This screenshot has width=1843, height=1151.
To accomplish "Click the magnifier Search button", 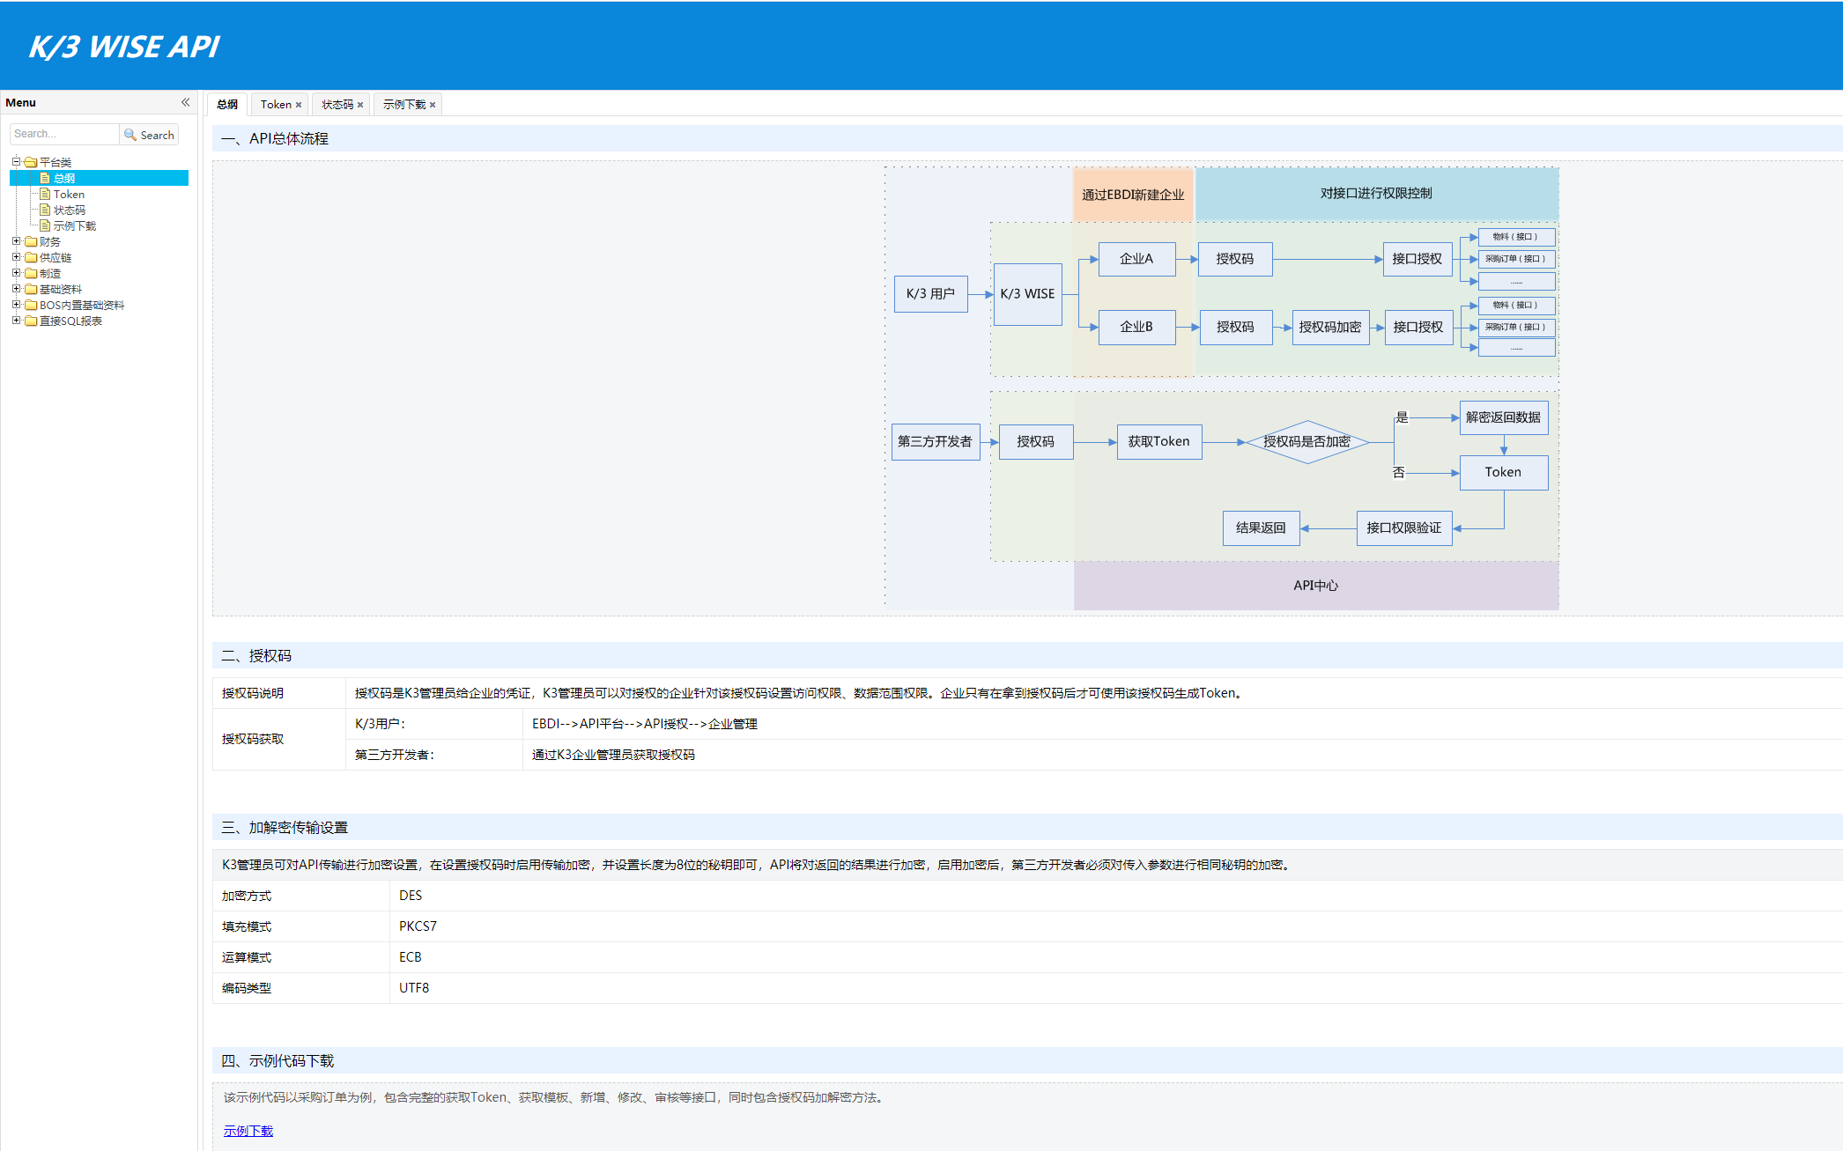I will [x=150, y=135].
